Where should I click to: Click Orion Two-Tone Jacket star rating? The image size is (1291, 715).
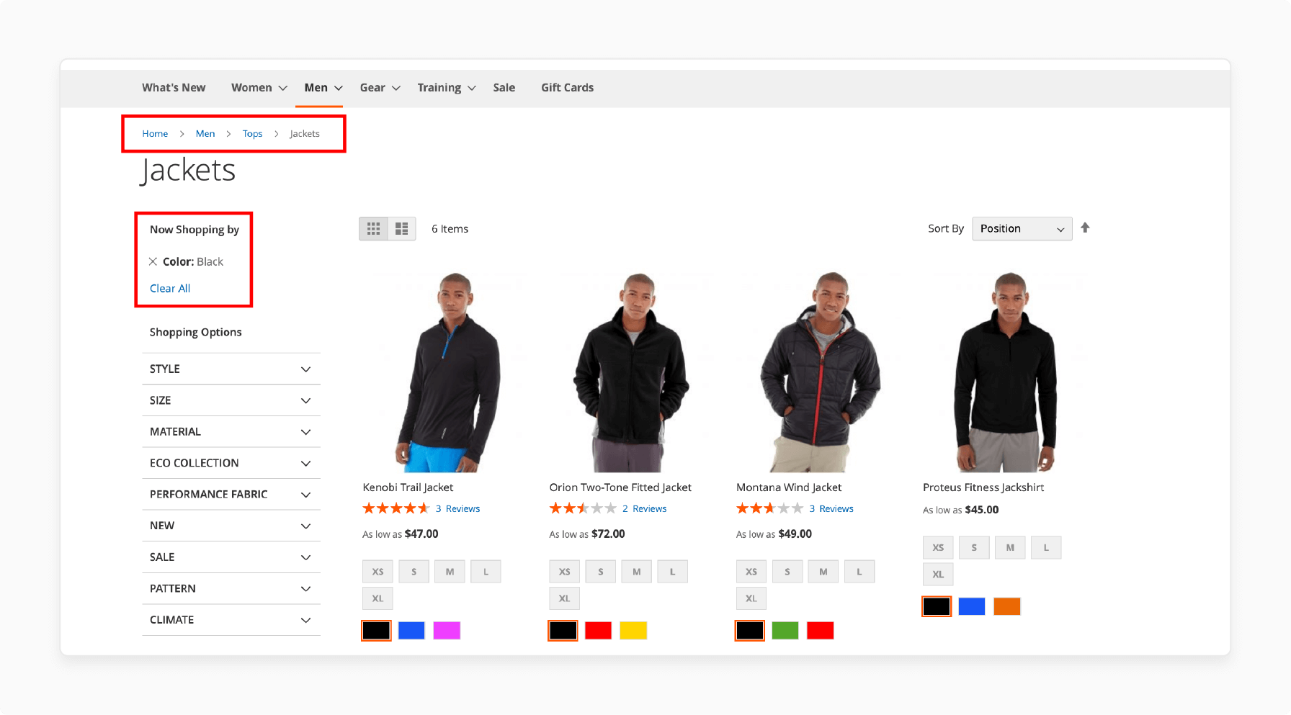click(x=583, y=508)
